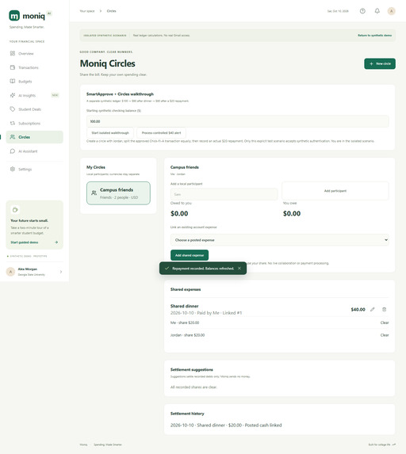Click the $40.00 expense amount
Image resolution: width=406 pixels, height=454 pixels.
pyautogui.click(x=358, y=310)
